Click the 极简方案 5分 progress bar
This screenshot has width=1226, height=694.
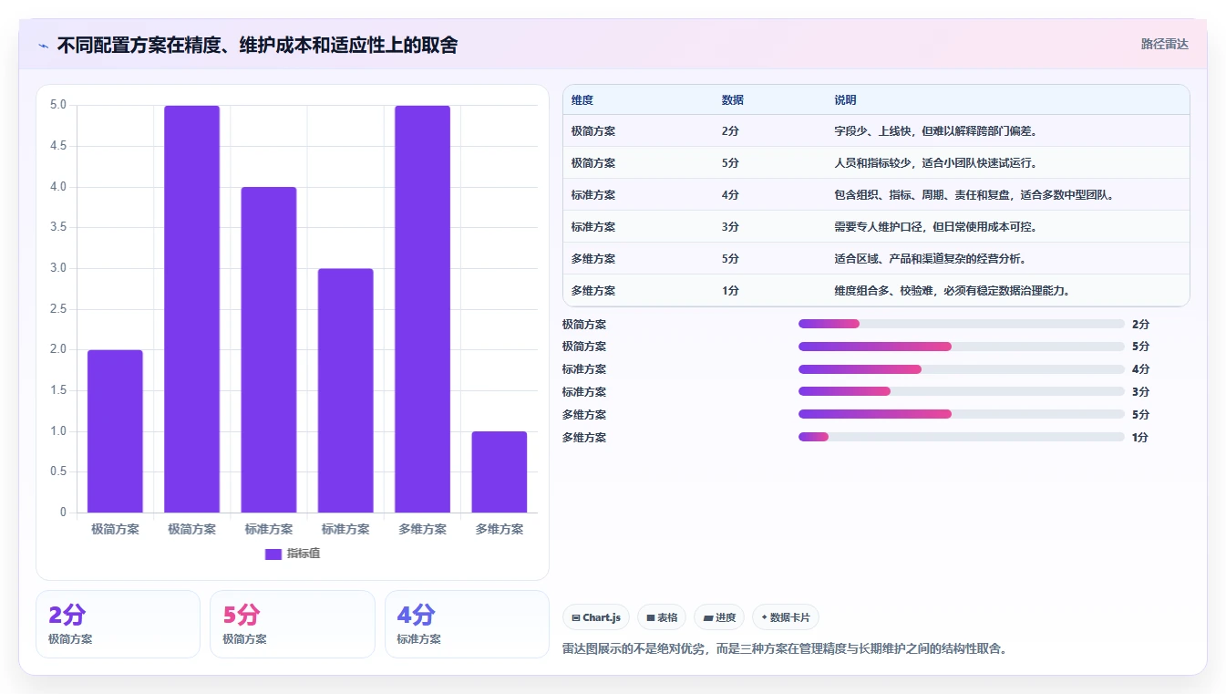click(962, 347)
